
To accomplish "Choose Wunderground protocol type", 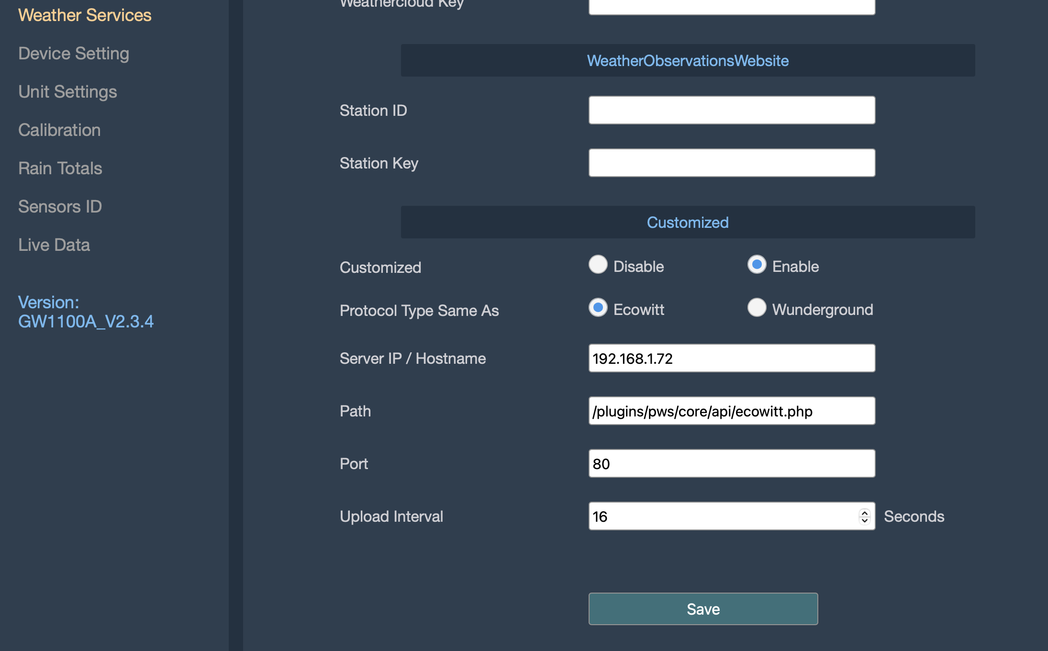I will [757, 308].
